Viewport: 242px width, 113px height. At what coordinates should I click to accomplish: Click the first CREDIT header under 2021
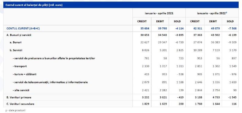click(x=142, y=21)
